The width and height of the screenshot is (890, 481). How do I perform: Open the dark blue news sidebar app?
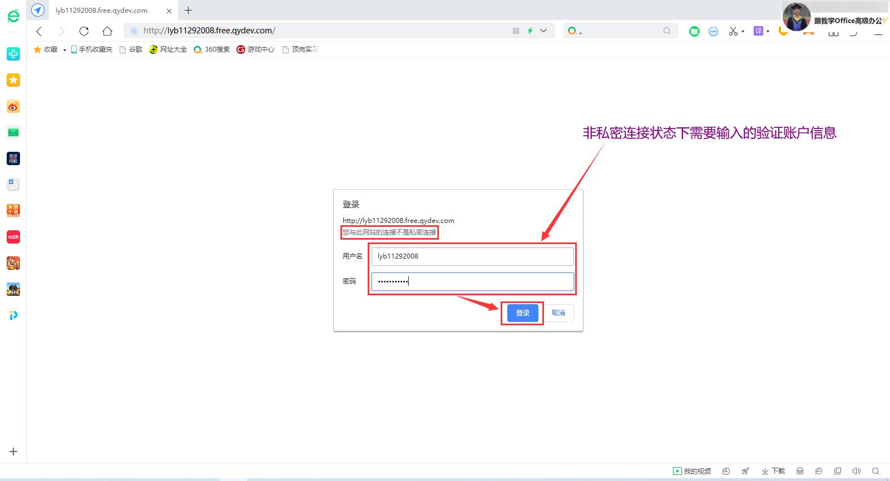pyautogui.click(x=13, y=158)
